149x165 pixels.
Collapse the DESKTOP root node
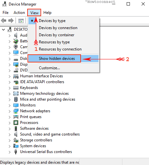coord(4,29)
